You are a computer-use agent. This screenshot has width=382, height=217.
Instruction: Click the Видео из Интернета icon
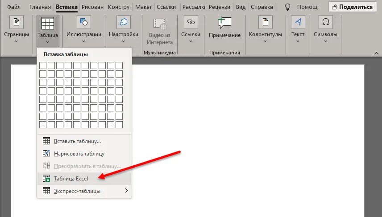[x=160, y=24]
